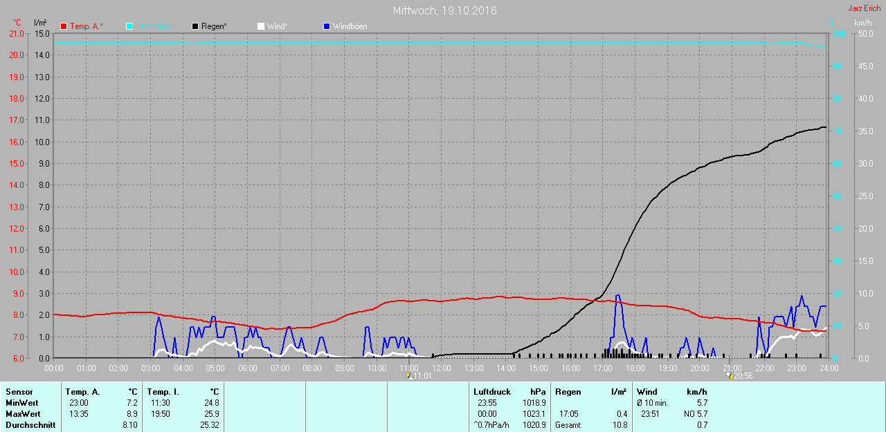The image size is (886, 432).
Task: Click the minimum temperature value 7.2
Action: click(132, 403)
